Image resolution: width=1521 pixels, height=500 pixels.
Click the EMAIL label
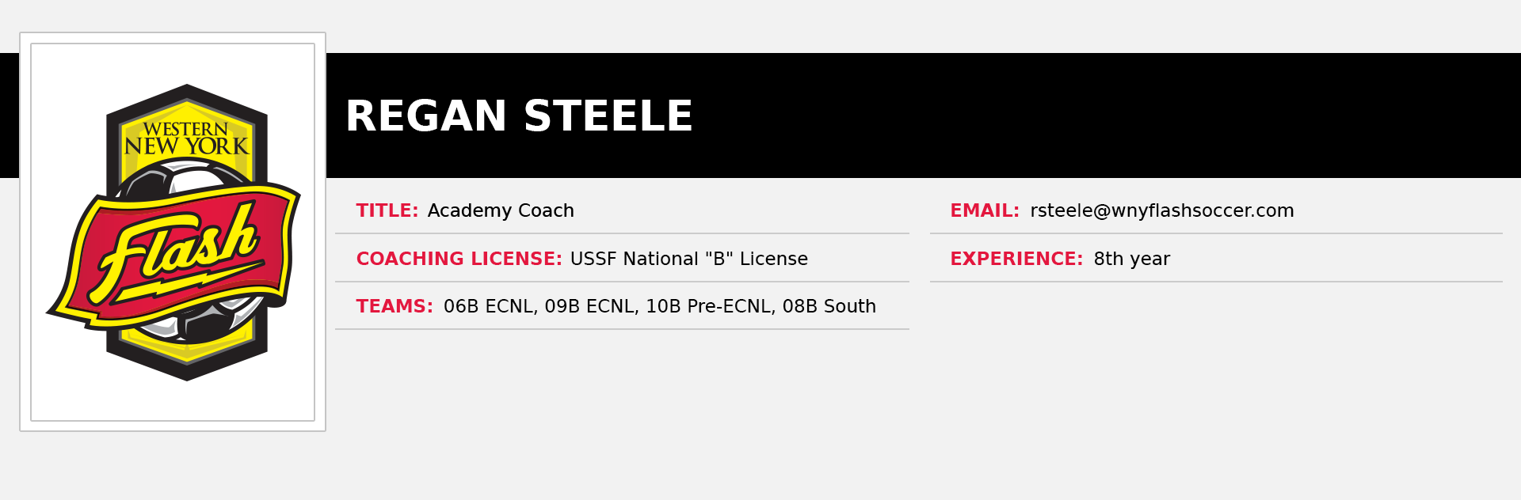[985, 211]
